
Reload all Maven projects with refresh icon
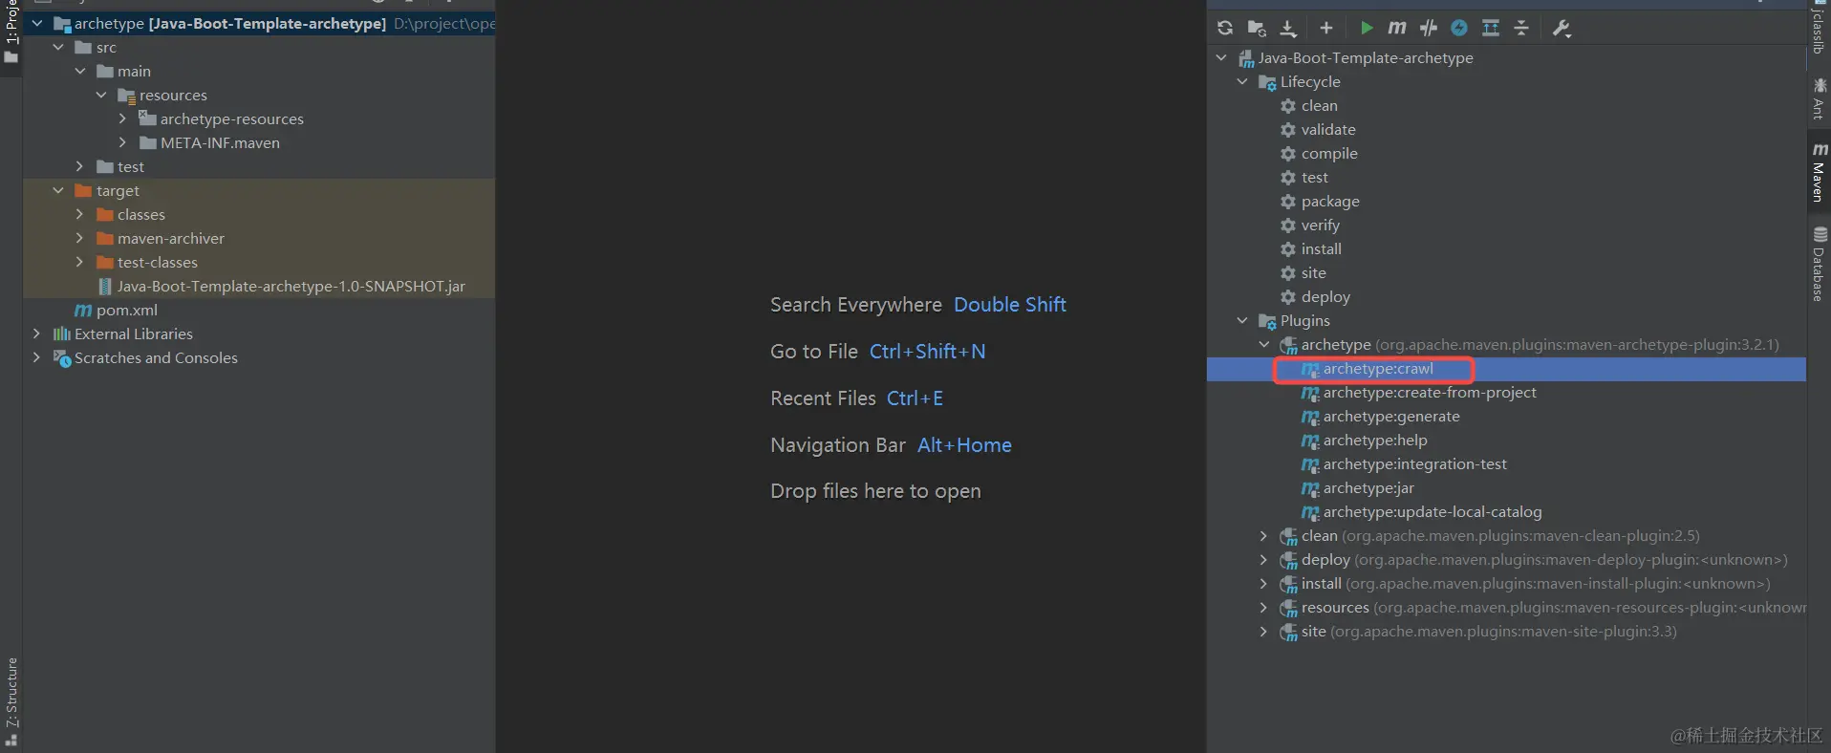[x=1225, y=28]
